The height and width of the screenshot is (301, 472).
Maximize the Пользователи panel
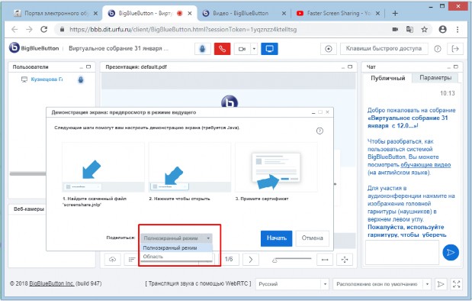tap(88, 66)
